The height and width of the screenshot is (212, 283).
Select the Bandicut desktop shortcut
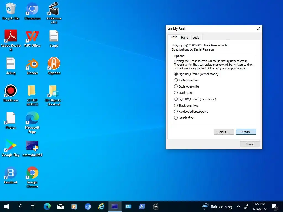tap(11, 176)
